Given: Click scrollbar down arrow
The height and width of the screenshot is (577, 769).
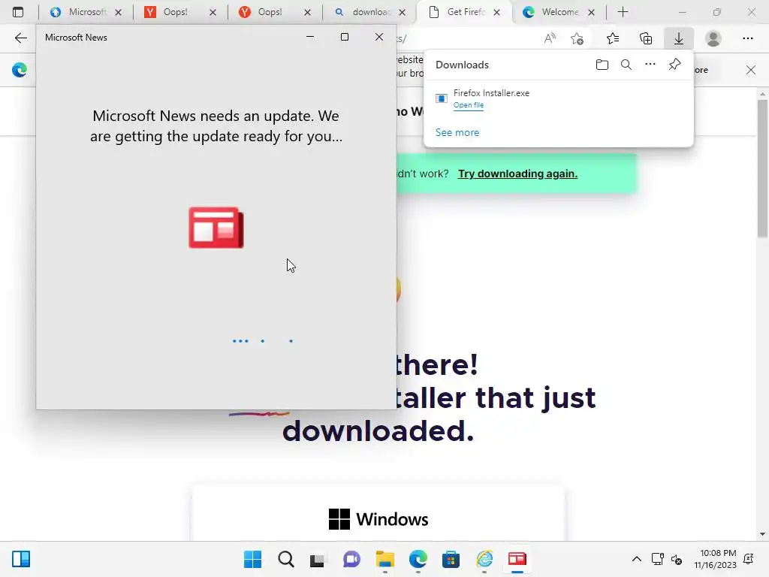Looking at the screenshot, I should tap(762, 534).
